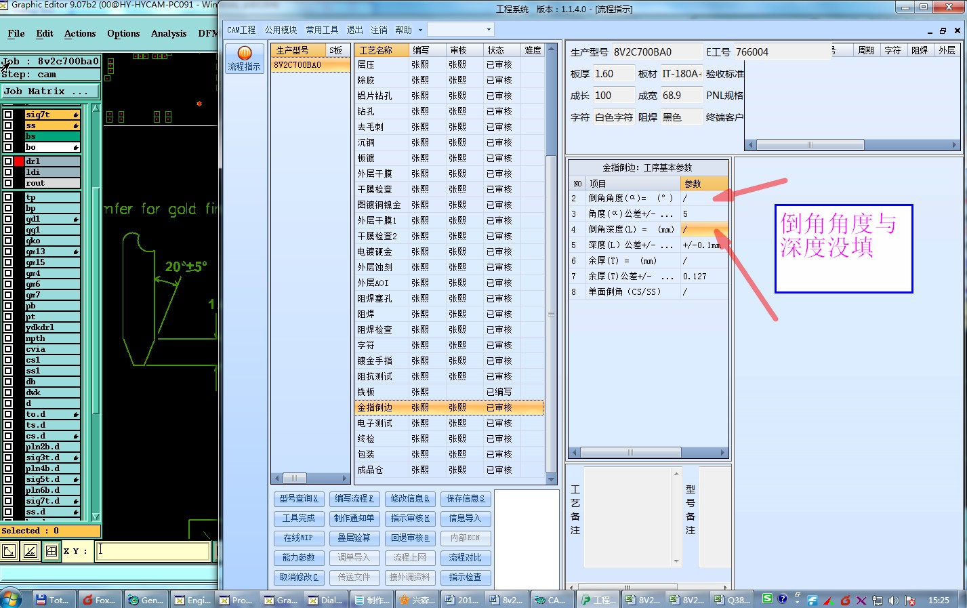The width and height of the screenshot is (967, 608).
Task: Open the blue help question-mark tray icon
Action: coord(783,599)
